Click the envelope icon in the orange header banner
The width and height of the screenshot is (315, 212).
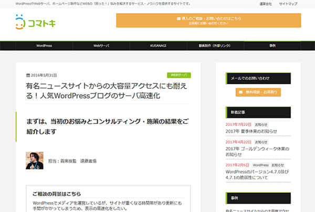[178, 19]
